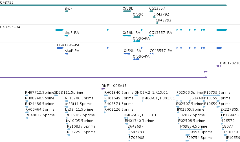The width and height of the screenshot is (240, 142).
Task: Open the CG13557-PA protein label
Action: [x=161, y=51]
